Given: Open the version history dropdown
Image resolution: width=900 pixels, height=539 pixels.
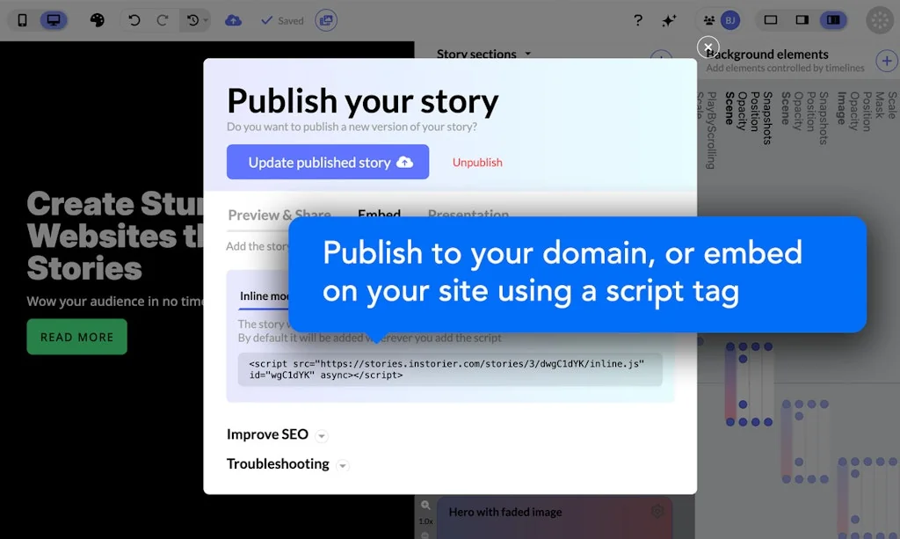Looking at the screenshot, I should tap(194, 20).
